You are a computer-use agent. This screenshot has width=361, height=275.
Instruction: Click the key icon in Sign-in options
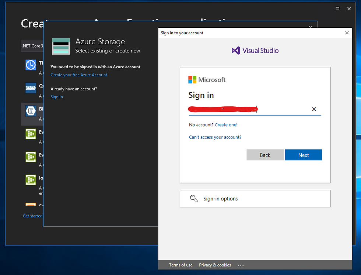(194, 199)
